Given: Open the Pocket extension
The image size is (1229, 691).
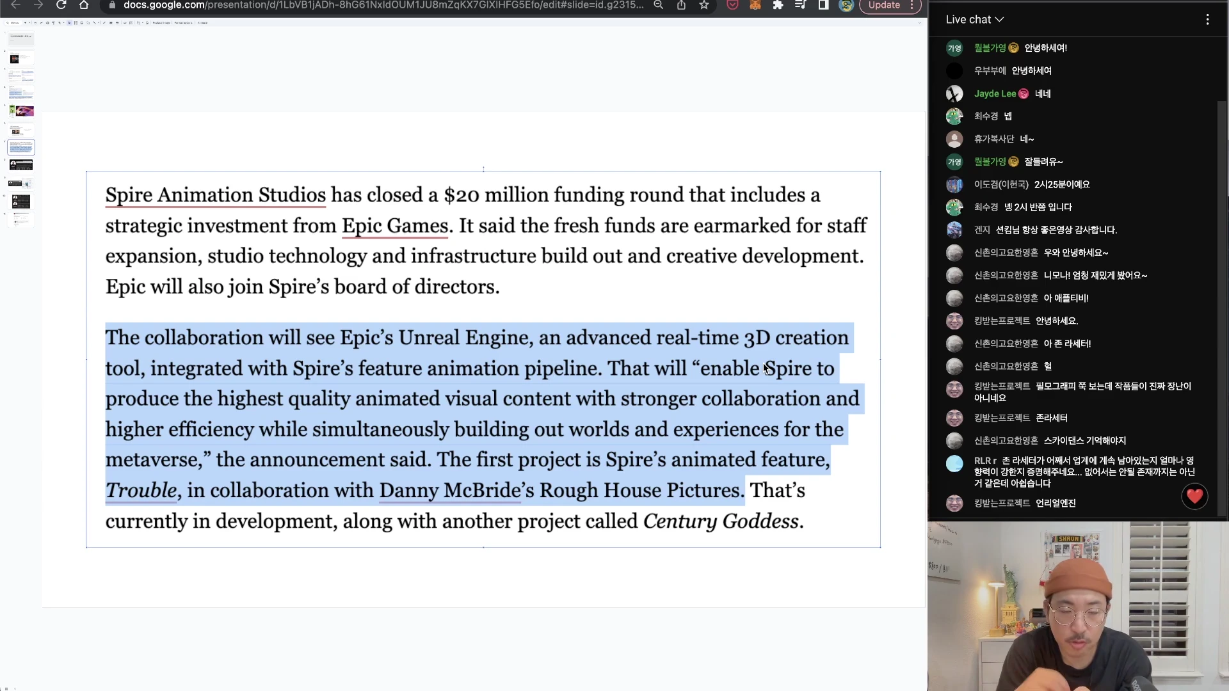Looking at the screenshot, I should 733,5.
